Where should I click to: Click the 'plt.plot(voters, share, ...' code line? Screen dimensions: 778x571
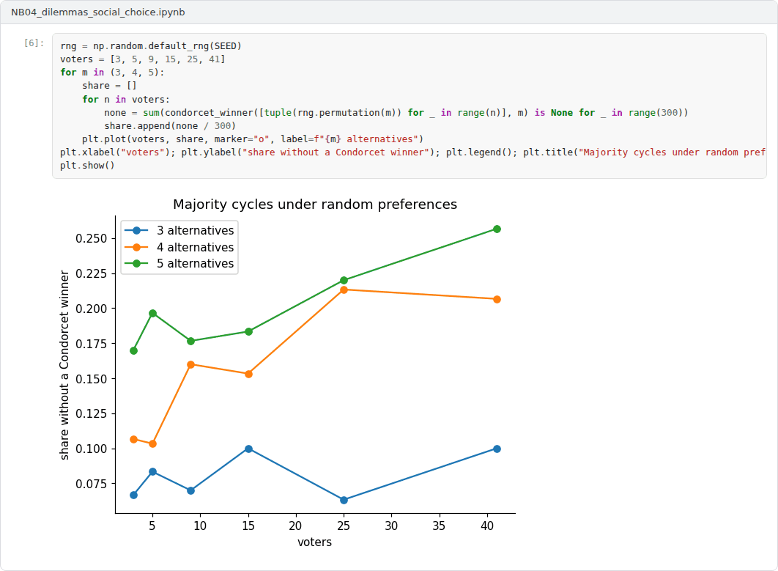pos(253,139)
